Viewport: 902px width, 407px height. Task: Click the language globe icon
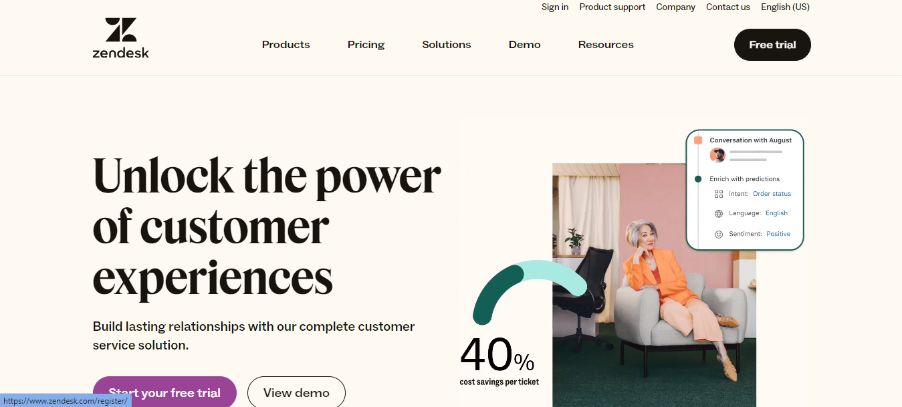719,214
